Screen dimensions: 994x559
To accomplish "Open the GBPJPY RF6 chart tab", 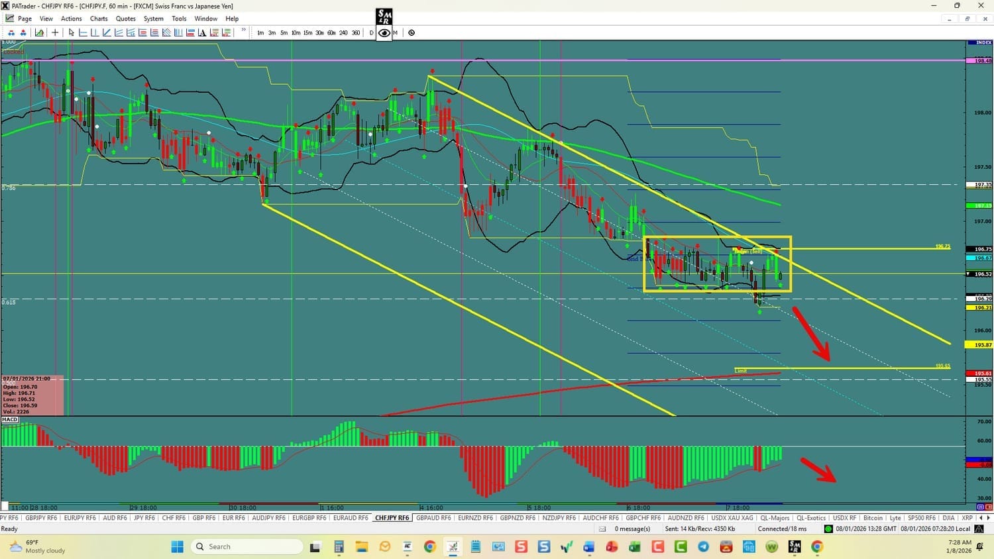I will pyautogui.click(x=42, y=518).
